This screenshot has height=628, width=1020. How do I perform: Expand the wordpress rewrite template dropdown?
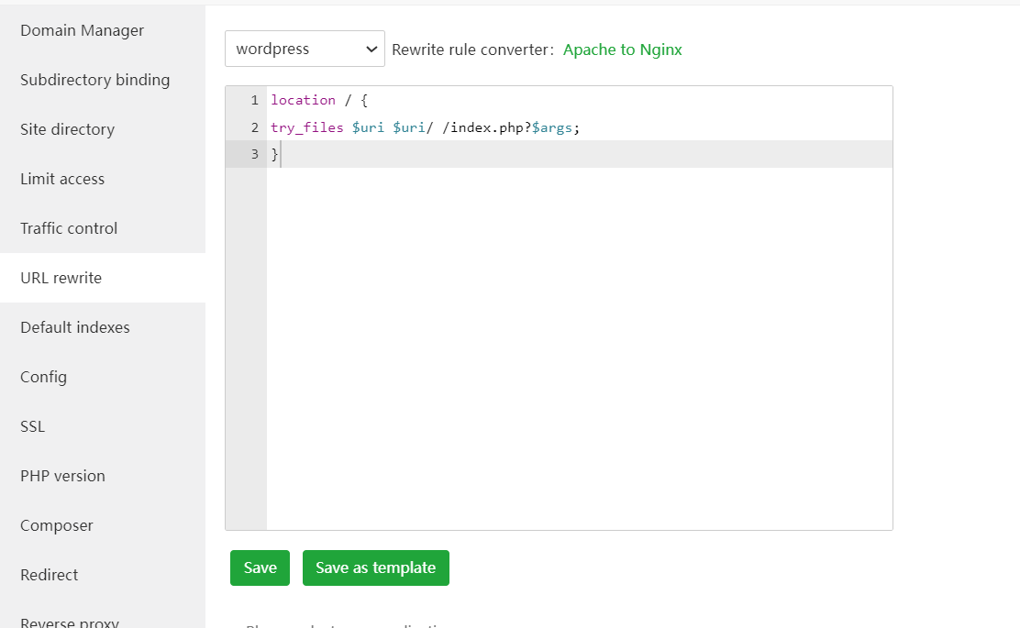point(305,50)
